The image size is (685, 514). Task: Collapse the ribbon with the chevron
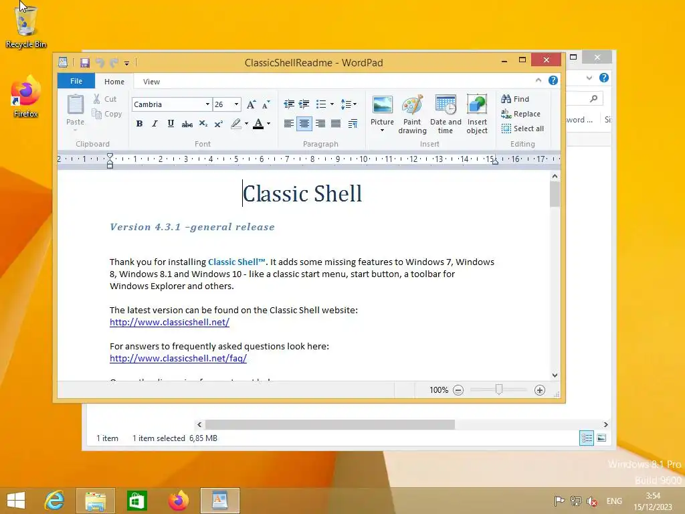[x=539, y=80]
